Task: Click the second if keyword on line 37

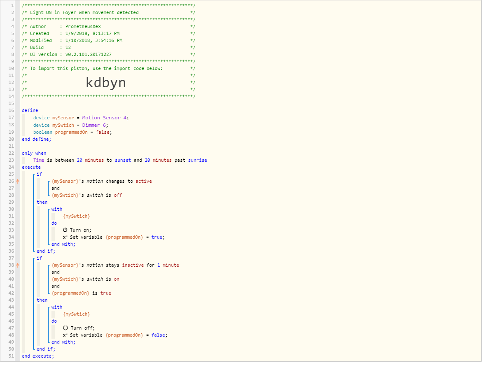Action: pos(39,258)
